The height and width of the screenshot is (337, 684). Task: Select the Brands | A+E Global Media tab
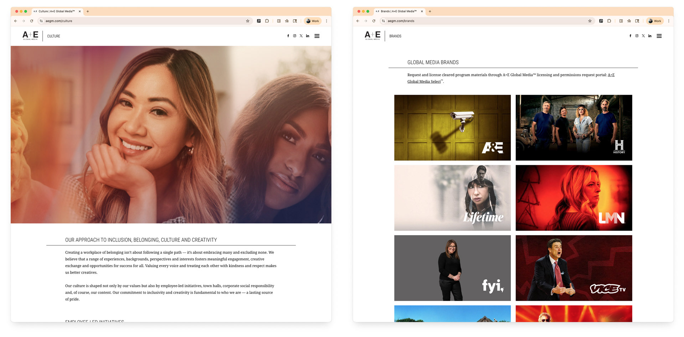click(399, 11)
